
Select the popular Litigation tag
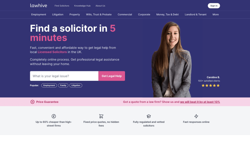point(76,85)
